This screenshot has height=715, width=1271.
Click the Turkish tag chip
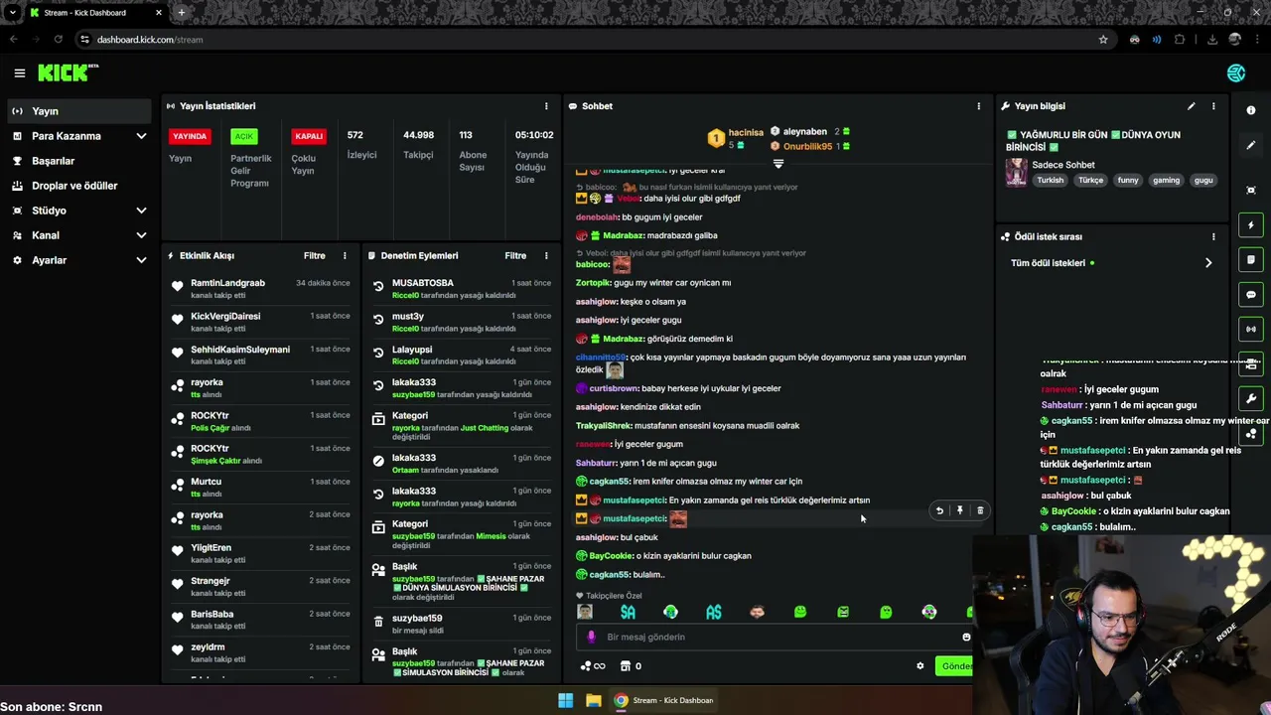point(1051,181)
